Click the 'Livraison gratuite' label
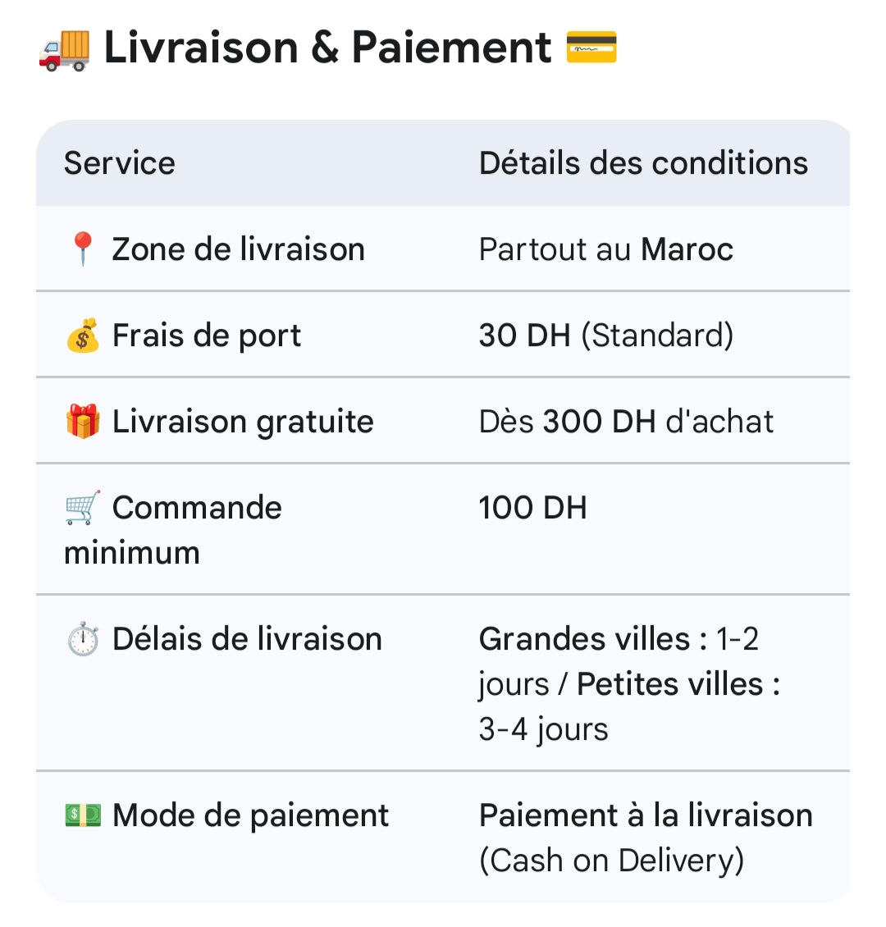The width and height of the screenshot is (886, 927). click(243, 422)
